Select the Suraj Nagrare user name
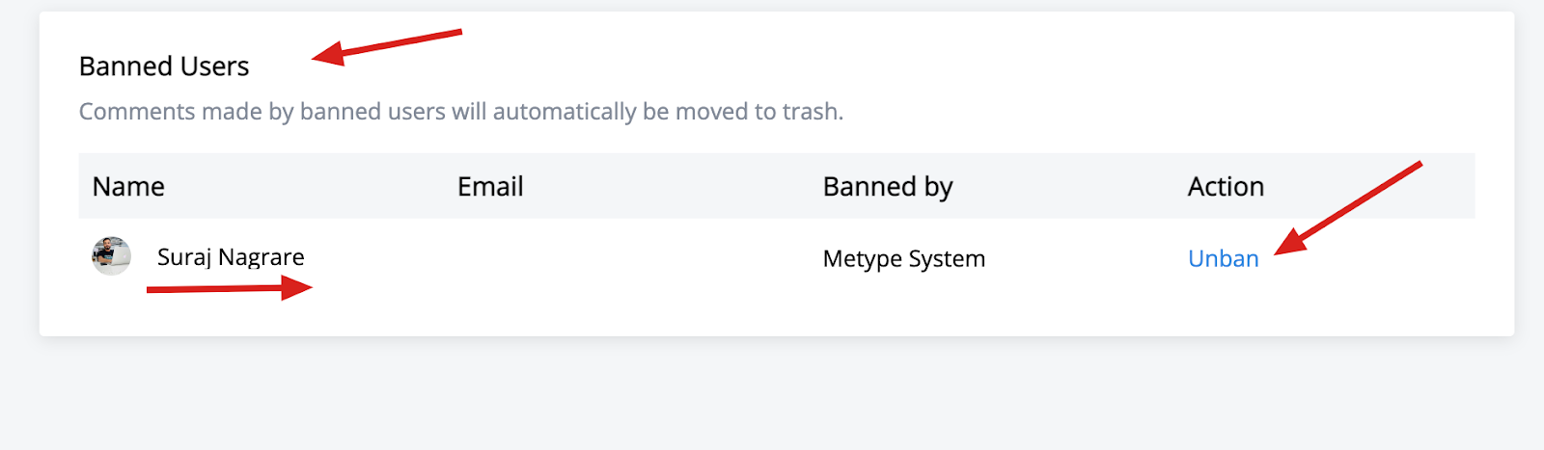The image size is (1544, 450). pos(231,257)
